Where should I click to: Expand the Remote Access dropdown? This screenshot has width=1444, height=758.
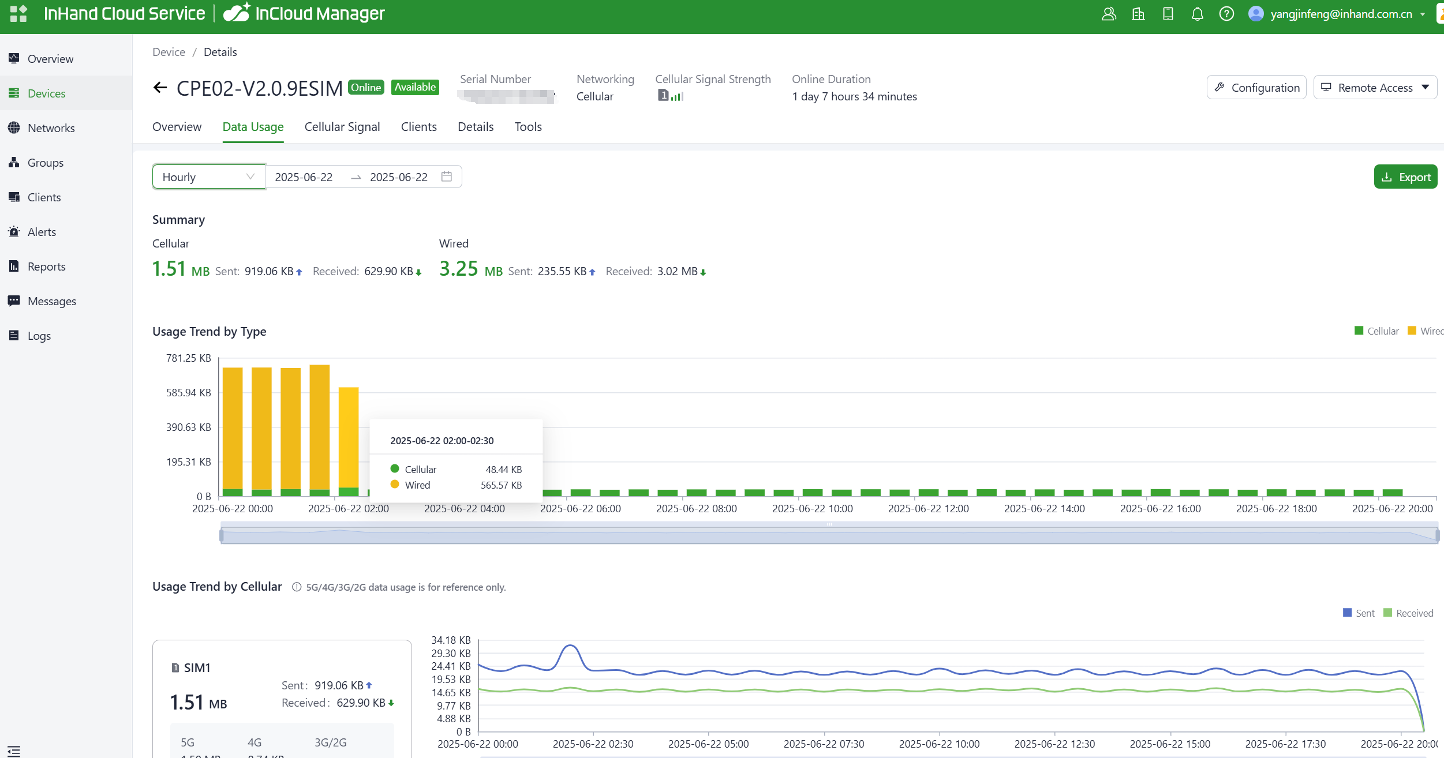coord(1375,88)
